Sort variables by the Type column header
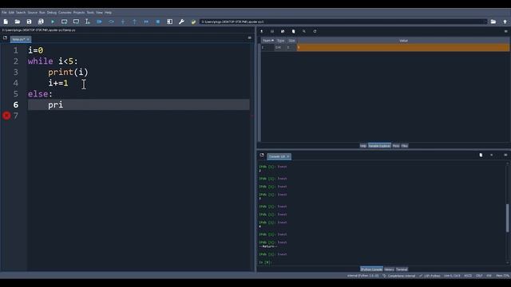This screenshot has height=287, width=511. coord(280,41)
